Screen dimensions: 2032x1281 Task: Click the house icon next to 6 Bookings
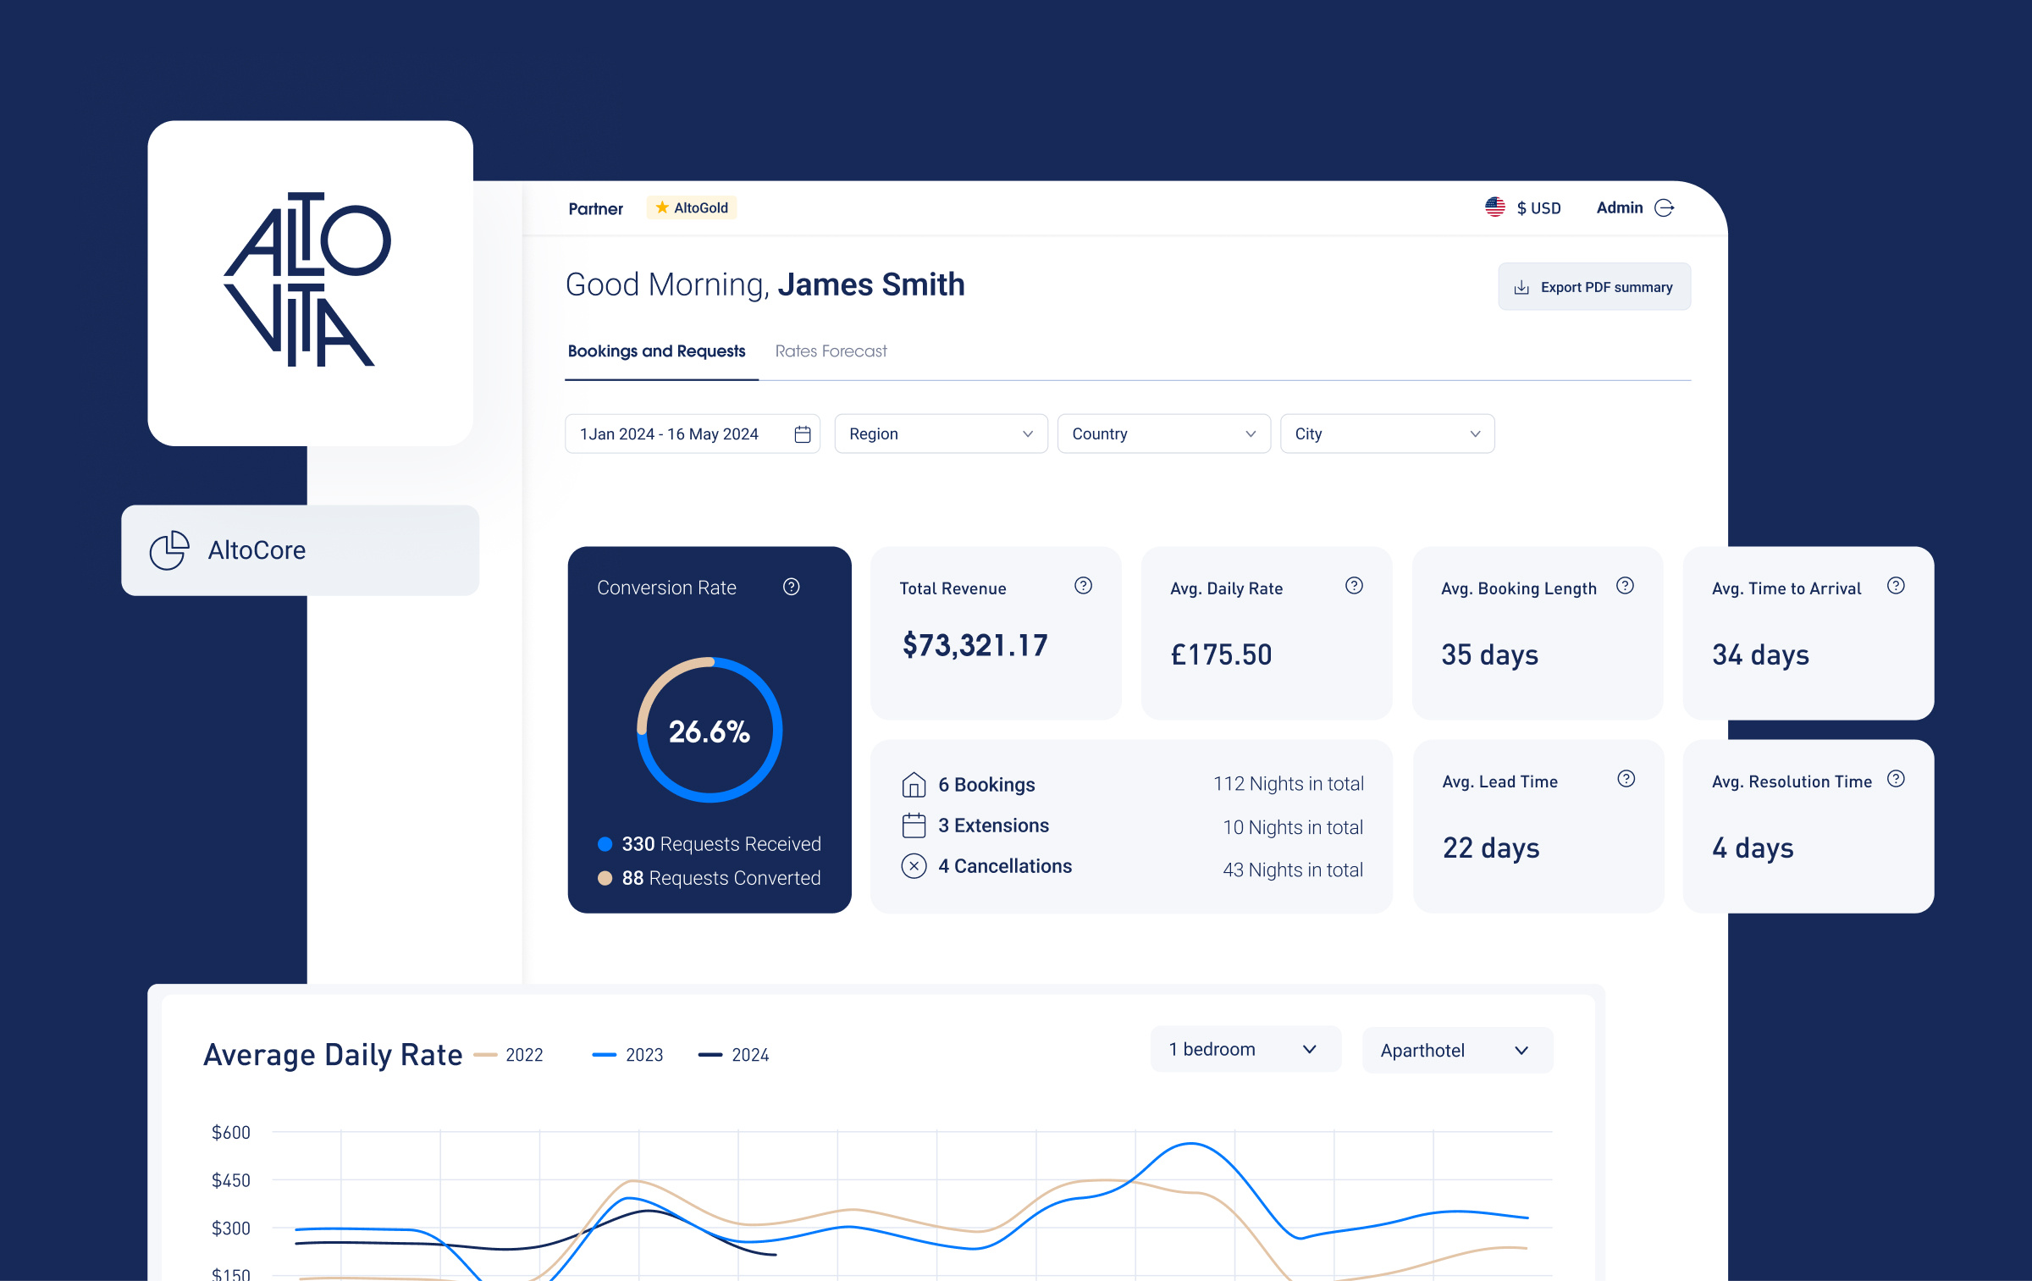[914, 784]
